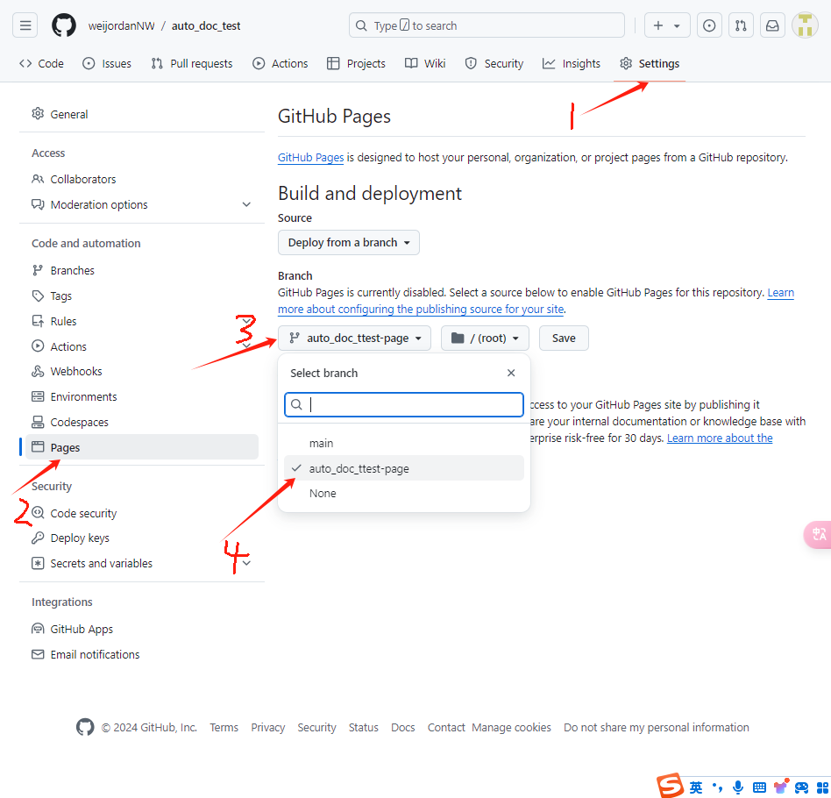Open the auto_doc_ttest-page branch dropdown button
The width and height of the screenshot is (831, 798).
pyautogui.click(x=354, y=338)
